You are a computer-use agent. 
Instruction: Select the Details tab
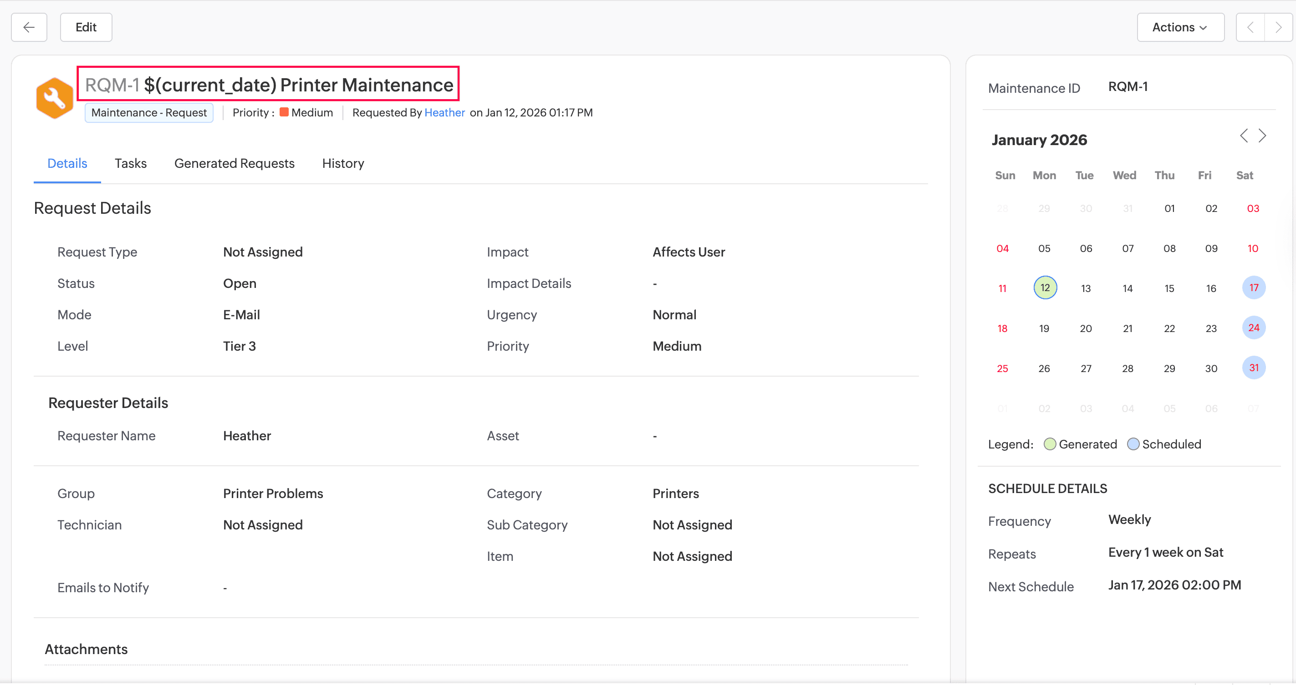(x=67, y=163)
